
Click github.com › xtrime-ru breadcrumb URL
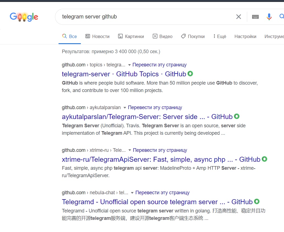[x=94, y=150]
